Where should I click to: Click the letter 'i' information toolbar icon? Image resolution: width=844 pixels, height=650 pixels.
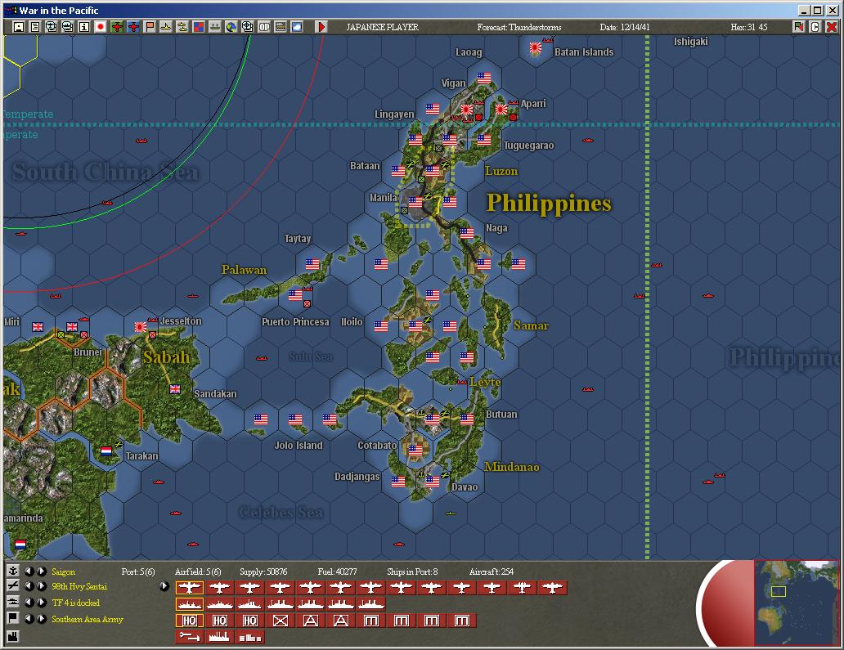click(x=84, y=27)
